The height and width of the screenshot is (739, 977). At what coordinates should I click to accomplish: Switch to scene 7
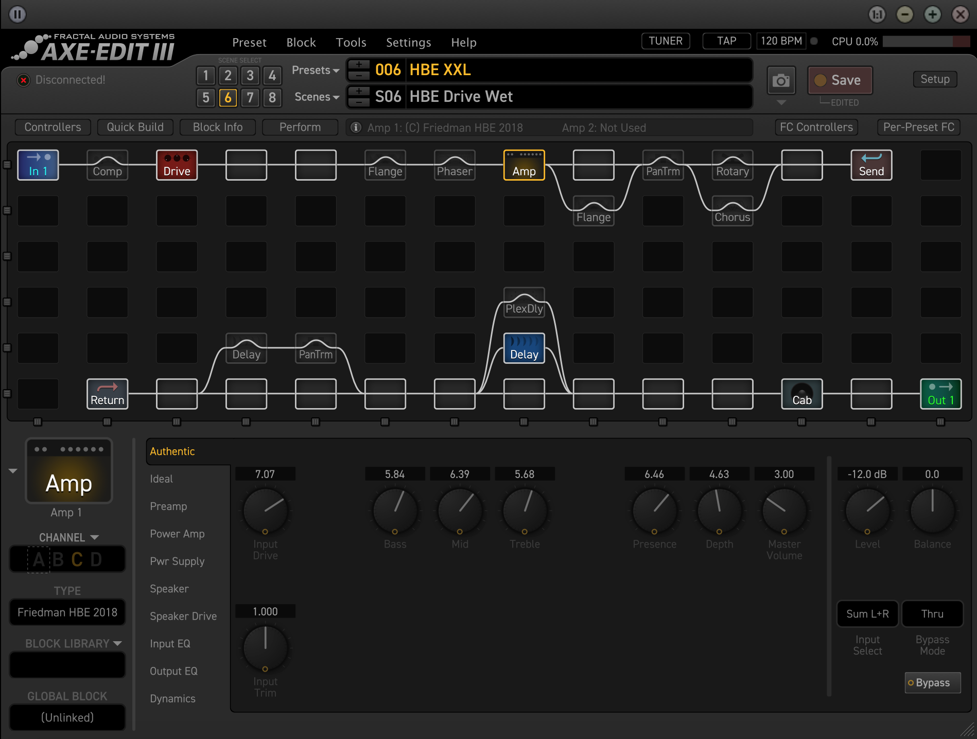[250, 97]
